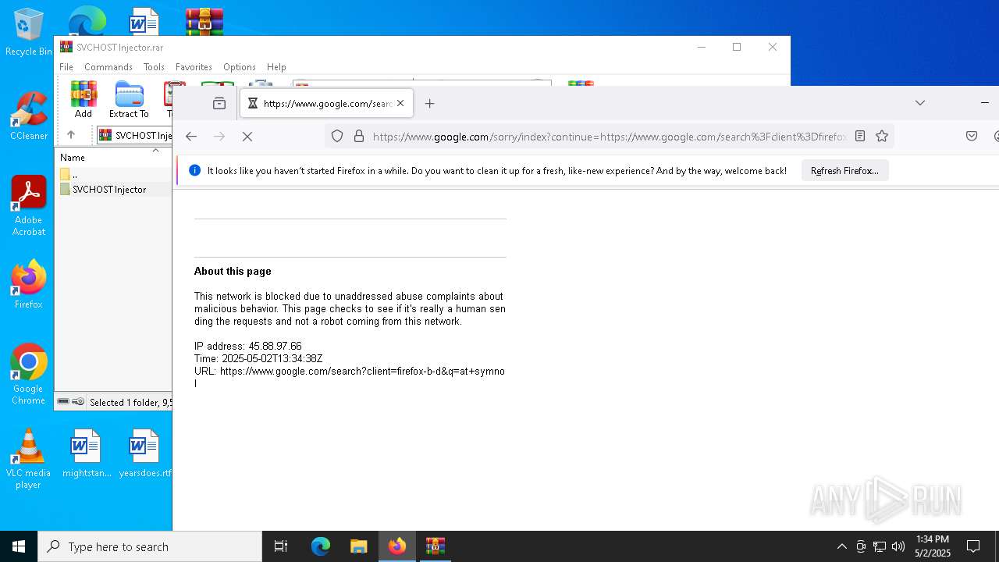The width and height of the screenshot is (999, 562).
Task: Click the Firefox address bar URL
Action: 610,137
